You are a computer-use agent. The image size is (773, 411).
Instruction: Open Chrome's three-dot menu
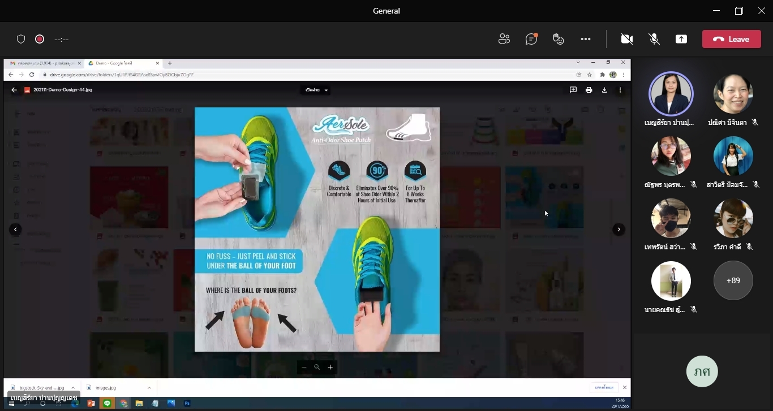(624, 75)
